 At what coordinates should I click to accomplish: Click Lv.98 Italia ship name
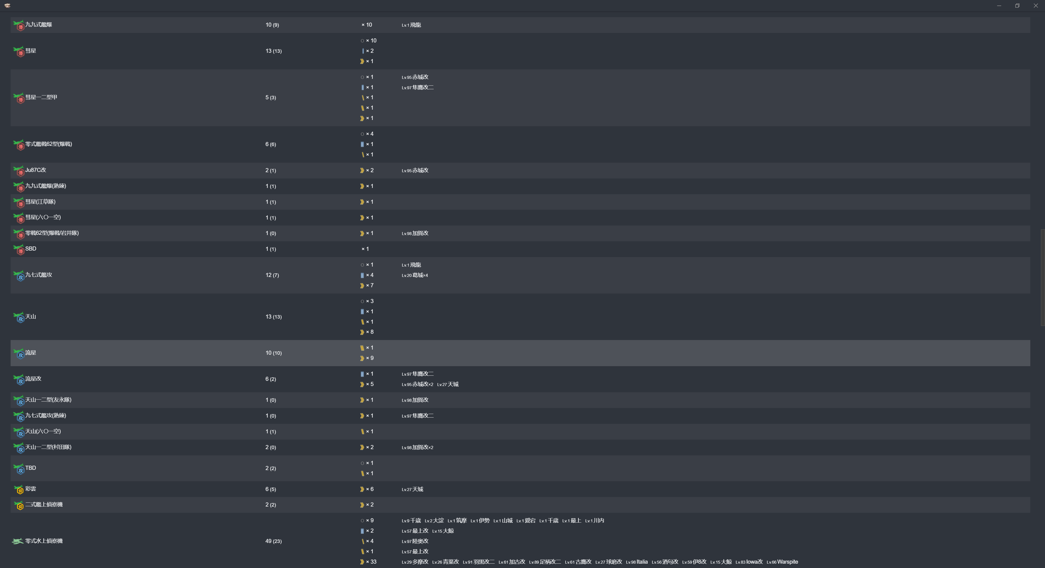pos(637,562)
